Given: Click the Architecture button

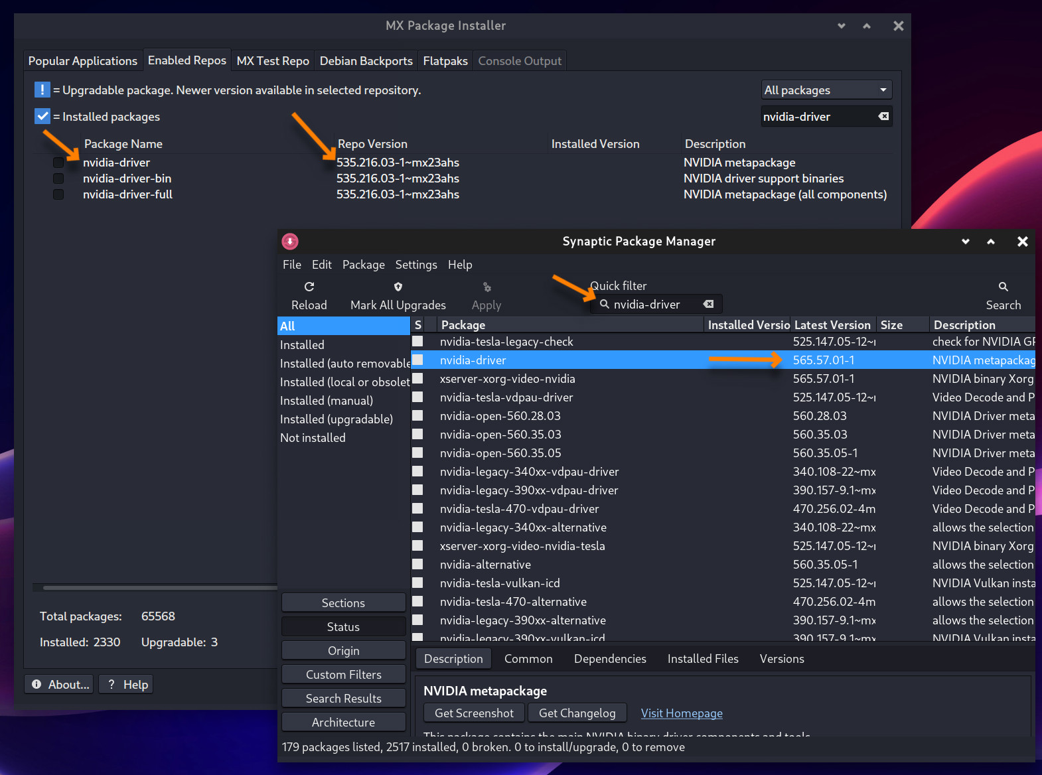Looking at the screenshot, I should [343, 722].
